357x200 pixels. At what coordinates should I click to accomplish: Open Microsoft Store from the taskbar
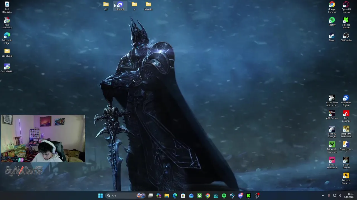coord(183,196)
